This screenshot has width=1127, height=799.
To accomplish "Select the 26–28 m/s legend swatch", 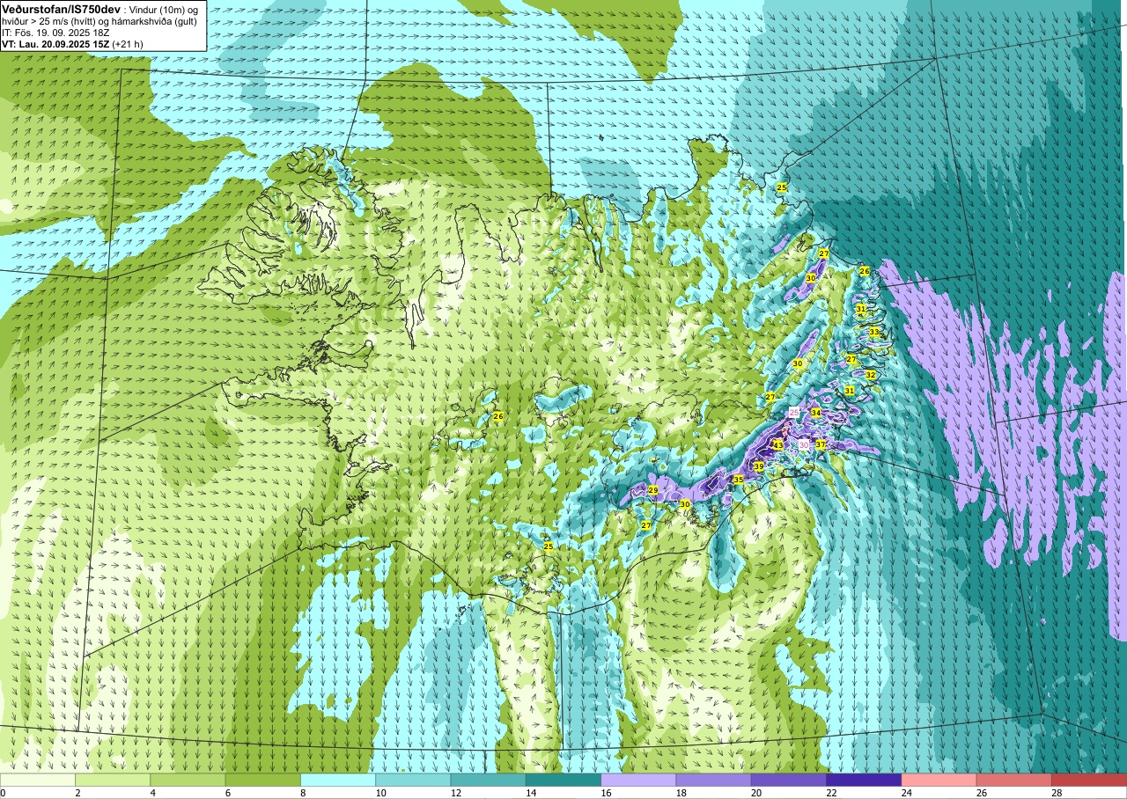I will coord(1014,780).
